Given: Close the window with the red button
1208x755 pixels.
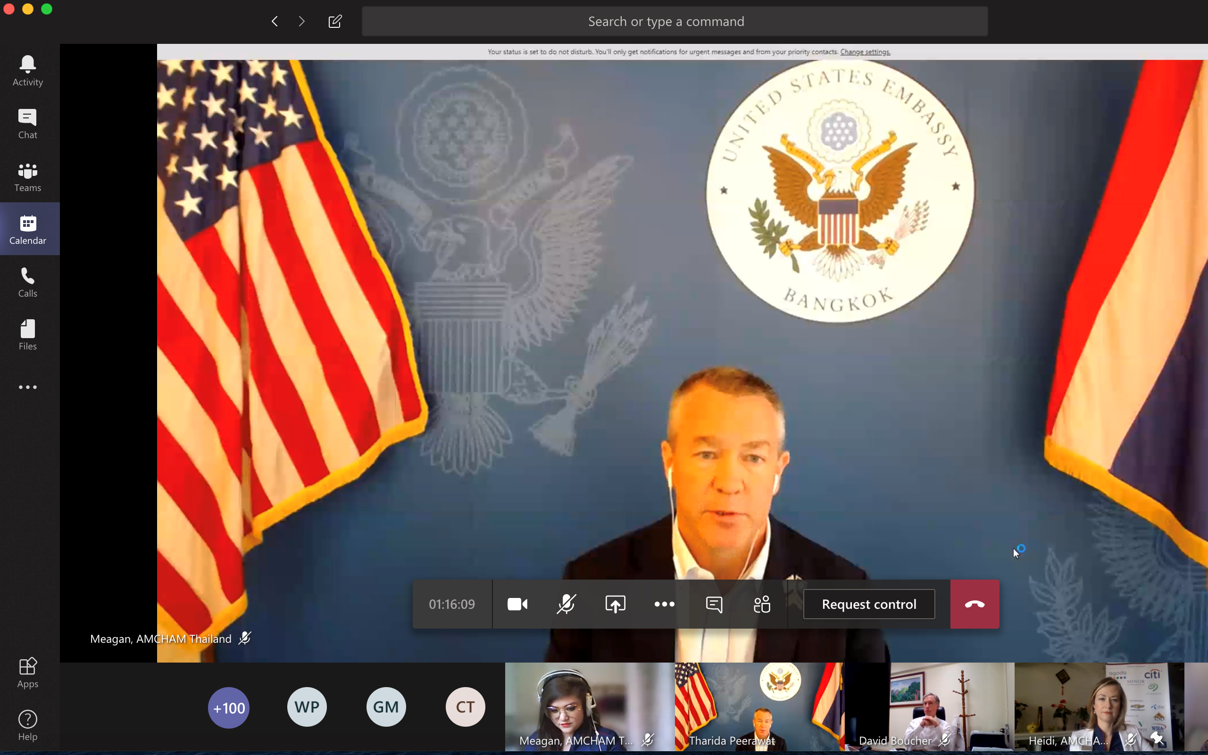Looking at the screenshot, I should [x=9, y=9].
